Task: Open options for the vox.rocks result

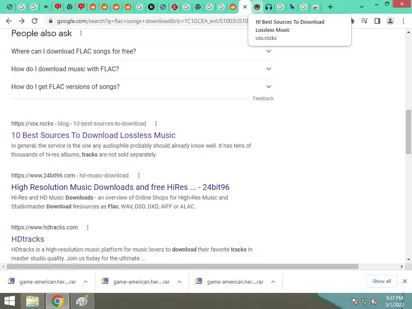Action: [x=156, y=124]
